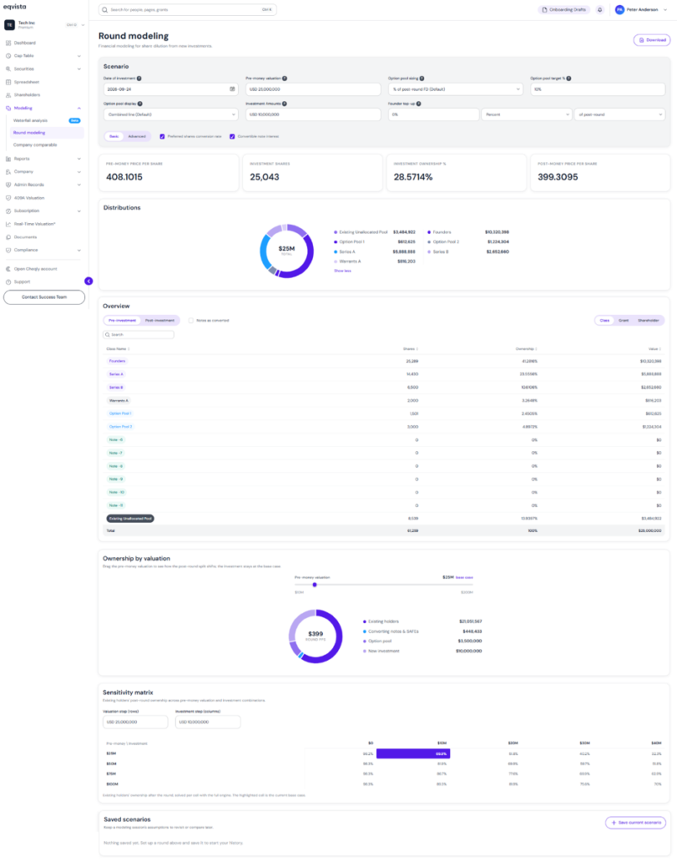Open the Percent unit dropdown
This screenshot has height=862, width=677.
point(526,114)
